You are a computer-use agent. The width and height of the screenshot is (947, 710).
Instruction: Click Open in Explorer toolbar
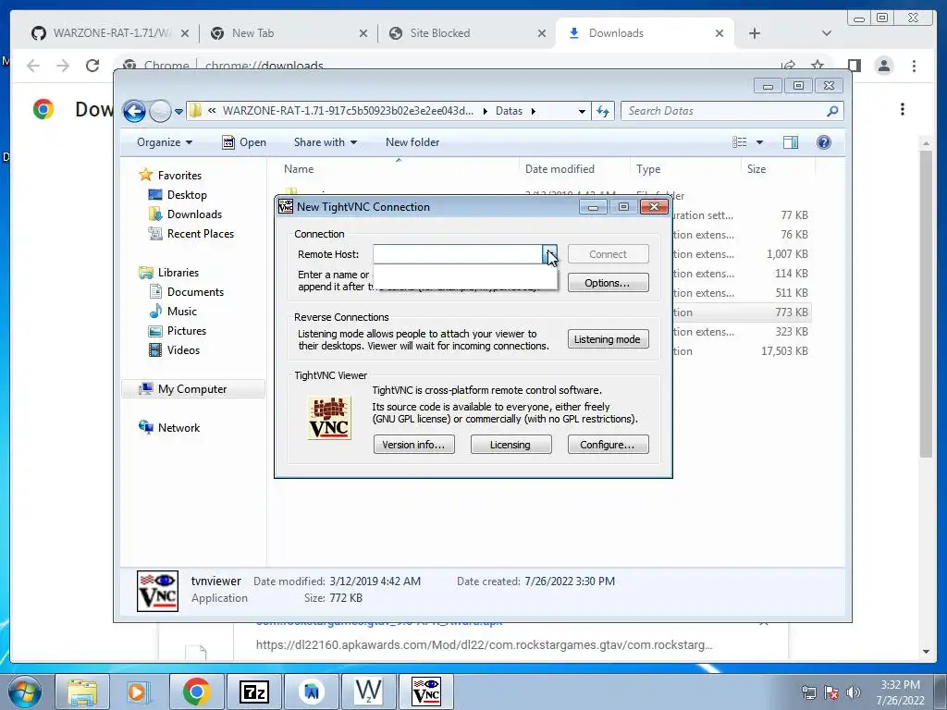point(244,142)
